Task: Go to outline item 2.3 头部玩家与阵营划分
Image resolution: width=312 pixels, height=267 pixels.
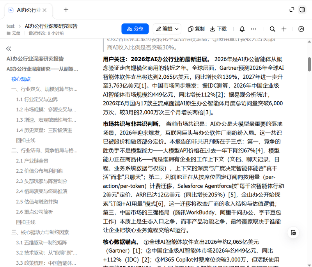Action: point(42,181)
